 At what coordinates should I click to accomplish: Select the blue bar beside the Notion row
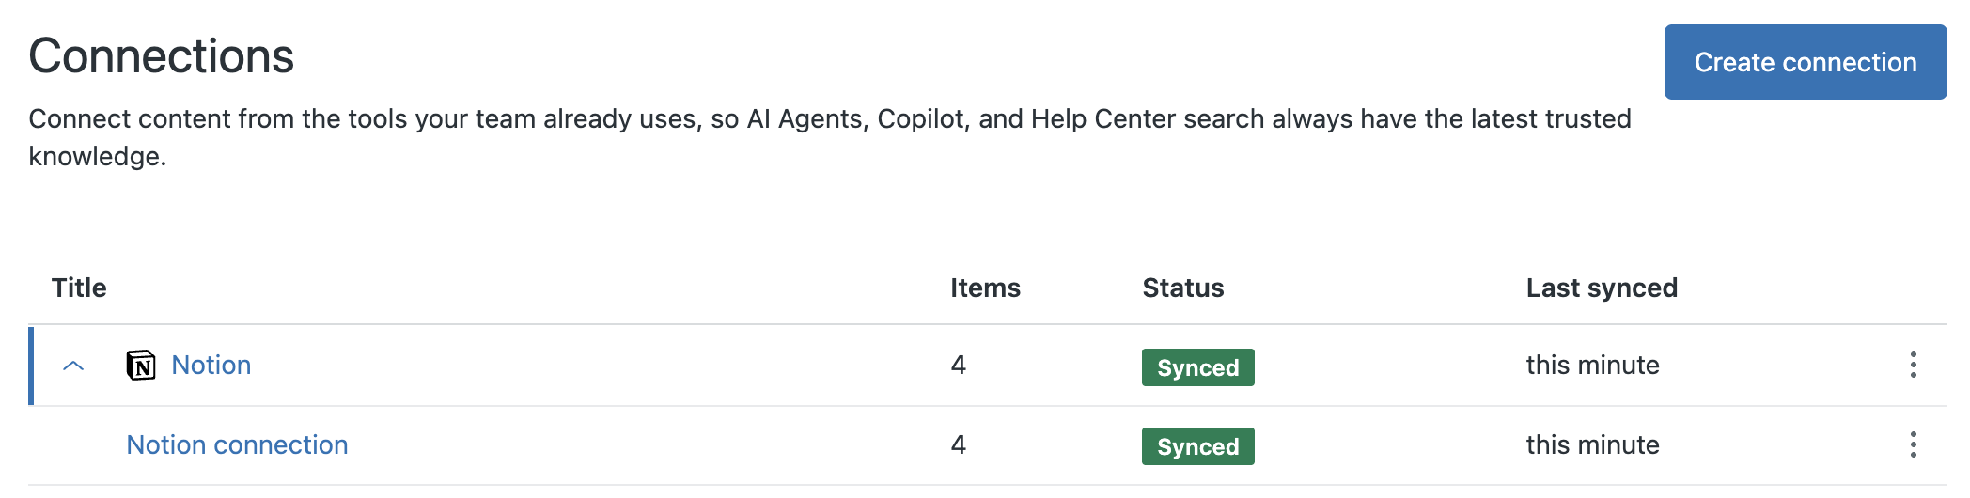click(31, 366)
